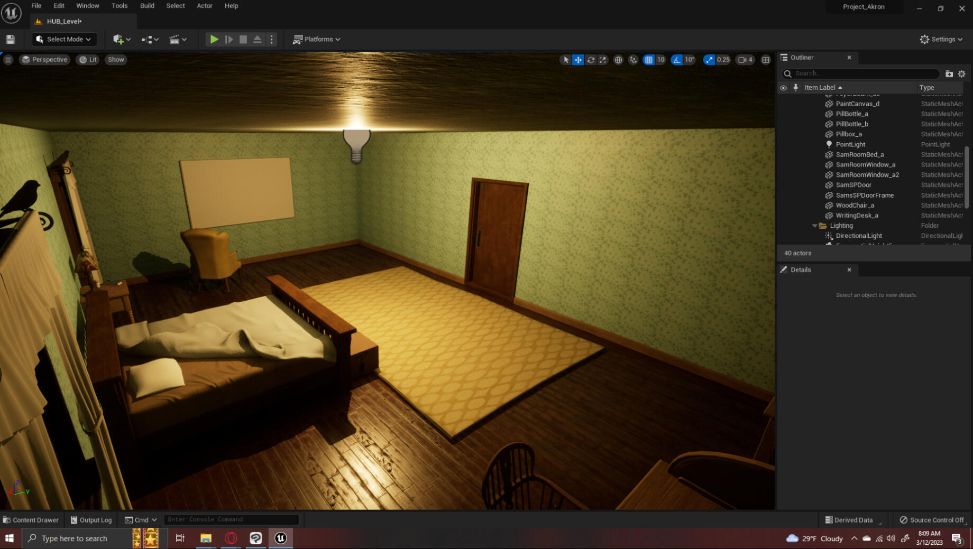Viewport: 973px width, 549px height.
Task: Open the Outliner settings gear icon
Action: tap(961, 73)
